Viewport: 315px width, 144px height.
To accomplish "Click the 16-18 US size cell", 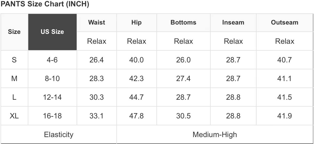I will point(52,116).
